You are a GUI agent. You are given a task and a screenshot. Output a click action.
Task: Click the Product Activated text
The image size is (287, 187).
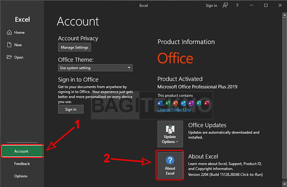tap(180, 79)
